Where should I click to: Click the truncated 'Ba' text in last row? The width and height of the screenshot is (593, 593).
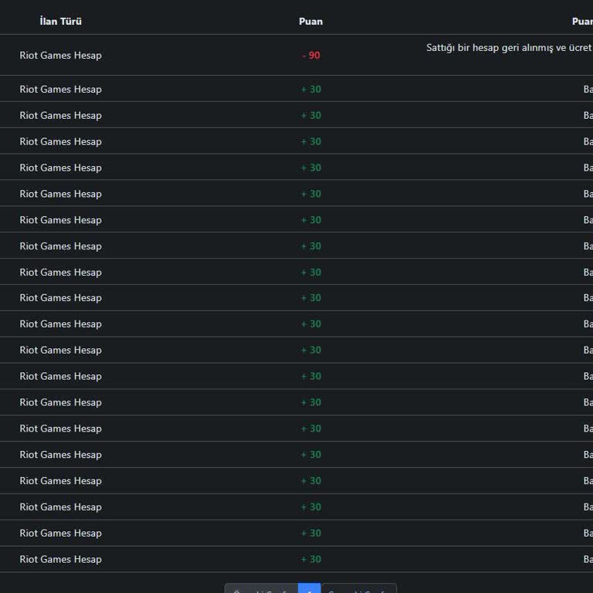coord(588,560)
